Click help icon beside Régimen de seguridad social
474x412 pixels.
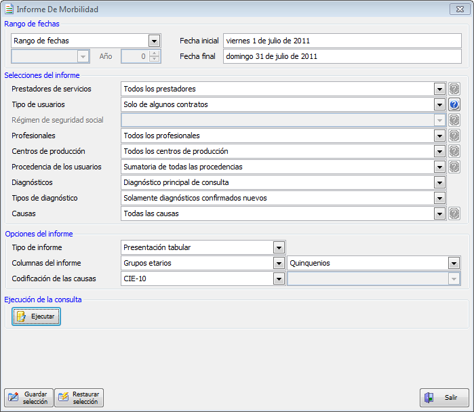tap(454, 120)
